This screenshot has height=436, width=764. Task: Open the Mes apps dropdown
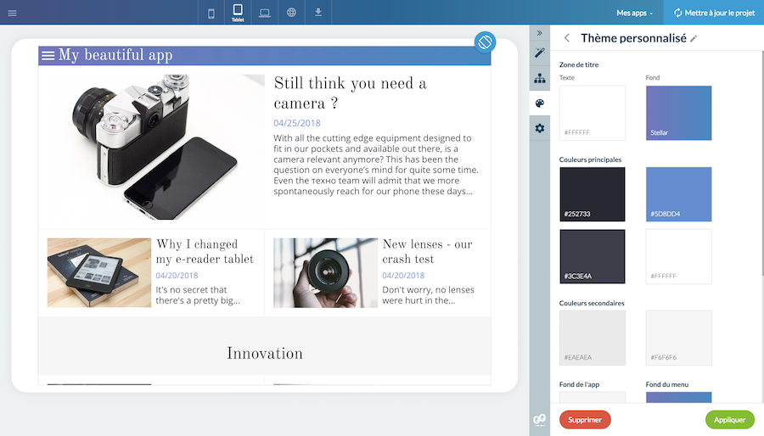point(634,13)
